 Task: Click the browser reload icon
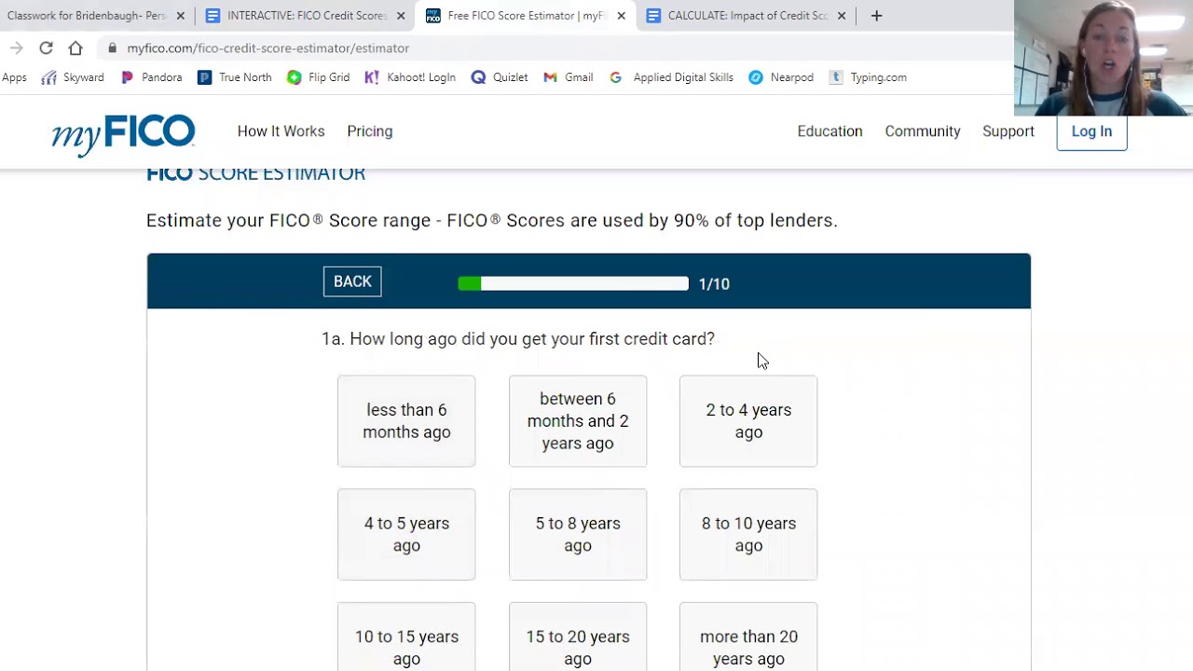click(46, 48)
